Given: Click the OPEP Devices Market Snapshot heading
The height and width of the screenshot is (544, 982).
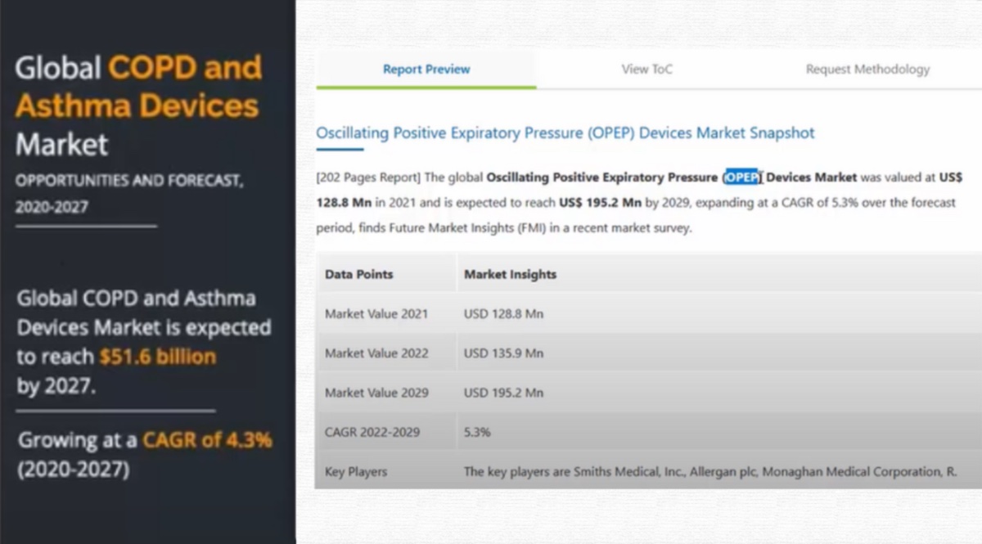Looking at the screenshot, I should coord(565,133).
